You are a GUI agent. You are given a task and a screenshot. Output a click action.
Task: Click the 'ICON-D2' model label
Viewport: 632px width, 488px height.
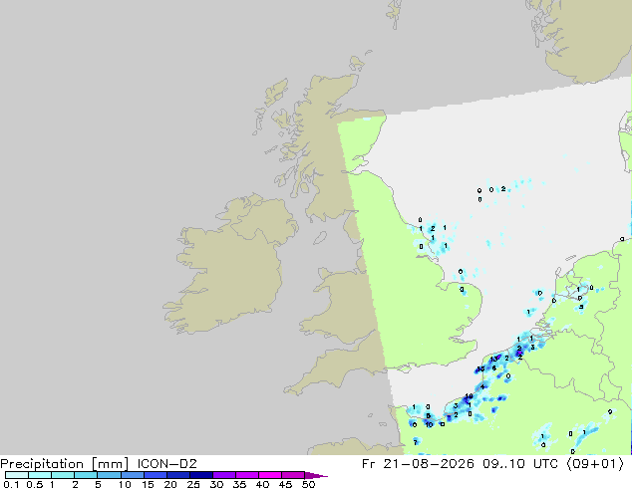(166, 464)
